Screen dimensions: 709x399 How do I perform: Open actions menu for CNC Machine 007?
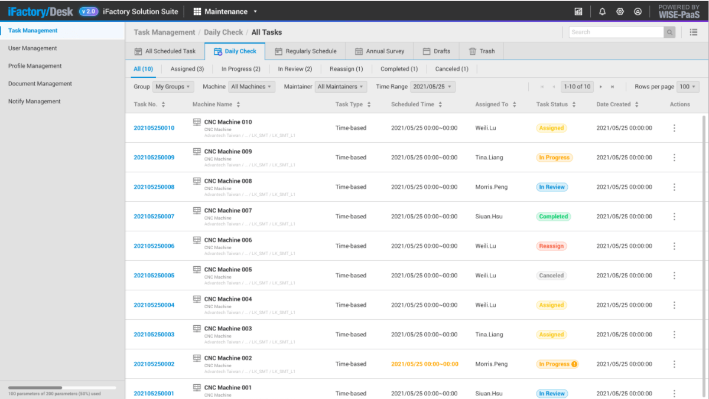point(674,217)
